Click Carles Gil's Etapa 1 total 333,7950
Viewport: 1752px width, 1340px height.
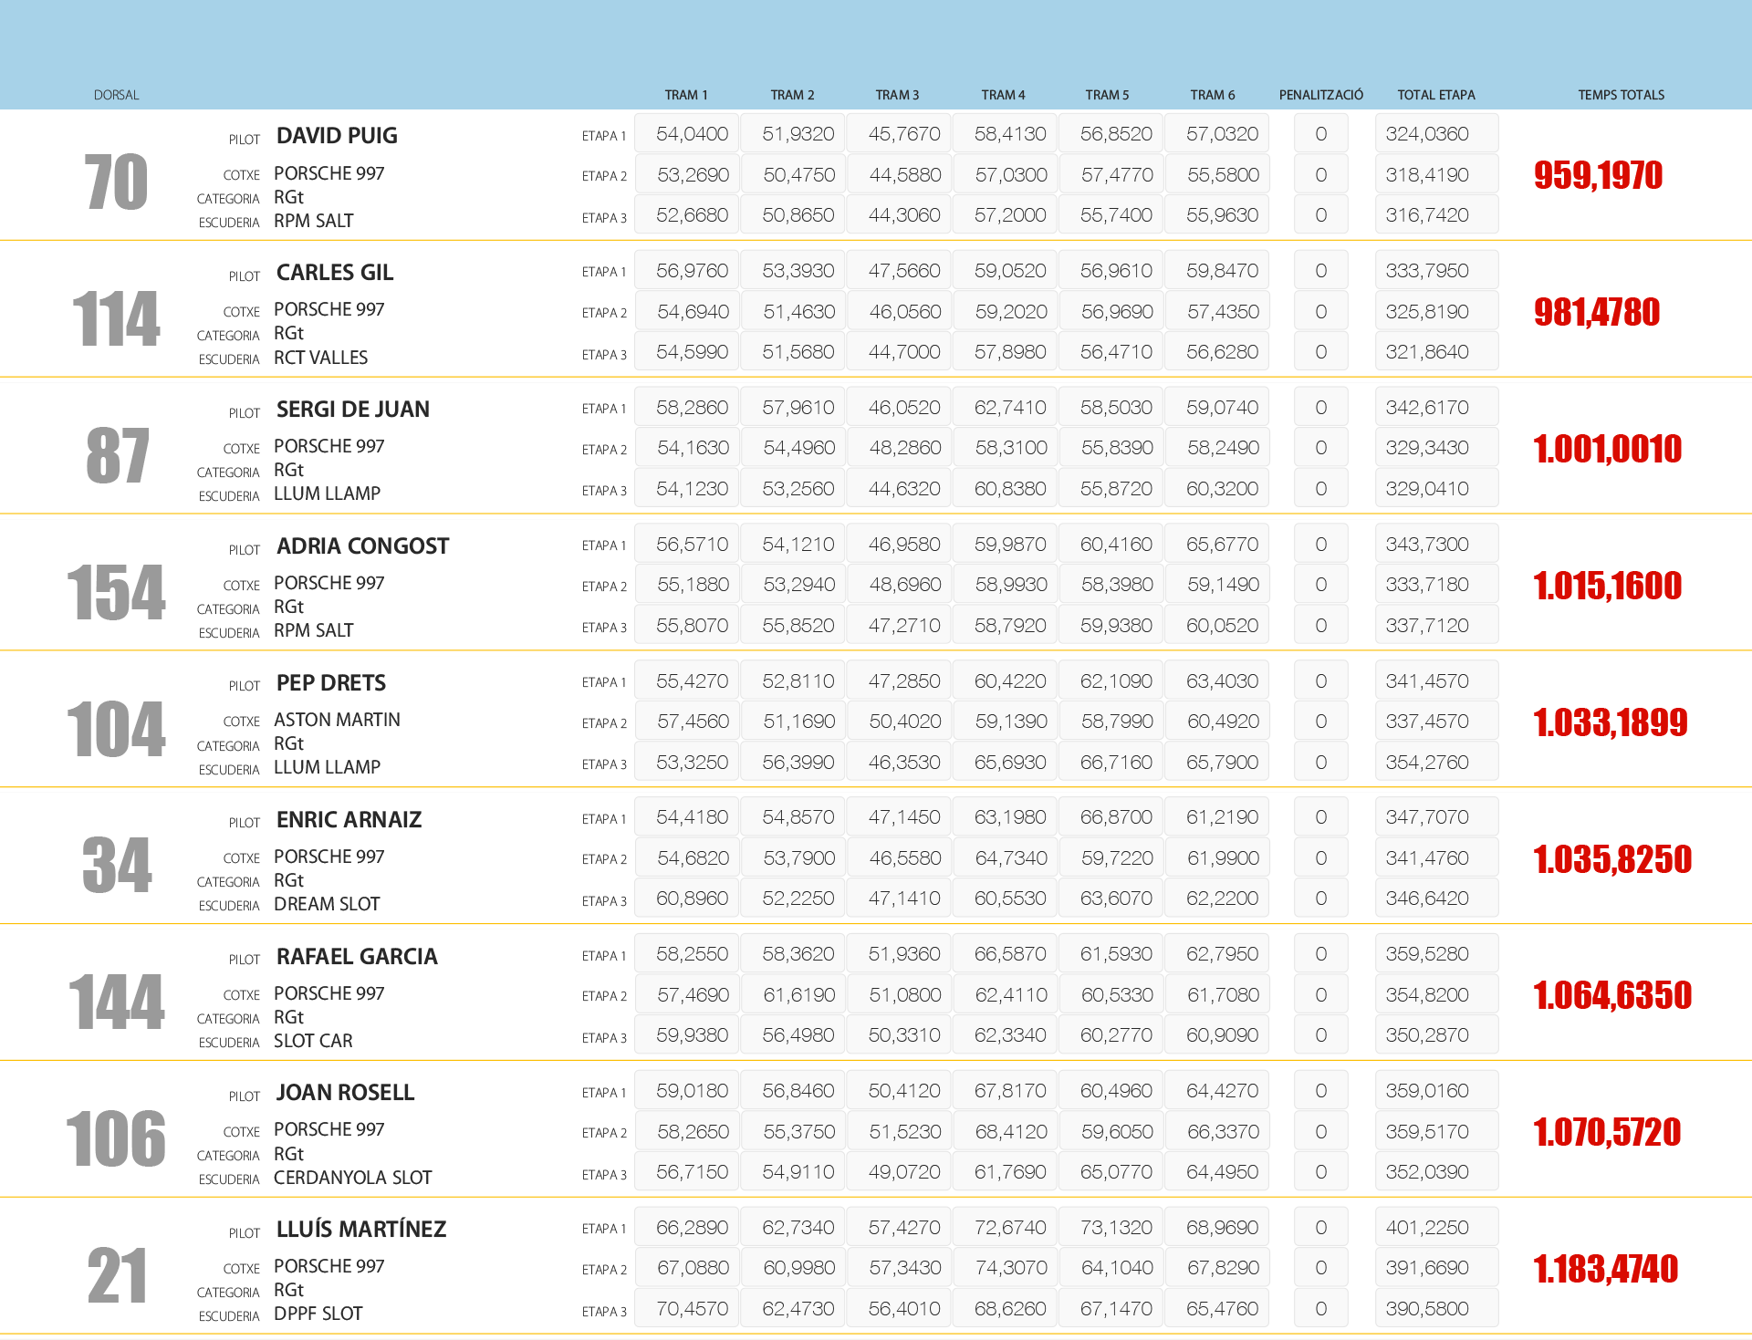coord(1434,271)
